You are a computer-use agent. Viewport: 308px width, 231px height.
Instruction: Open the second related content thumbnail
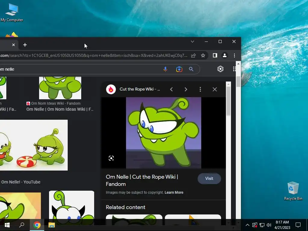click(x=193, y=220)
